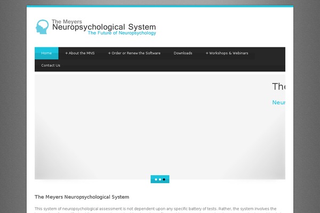The image size is (320, 213).
Task: Click the slide's blue 'Neur' title text
Action: [x=279, y=102]
